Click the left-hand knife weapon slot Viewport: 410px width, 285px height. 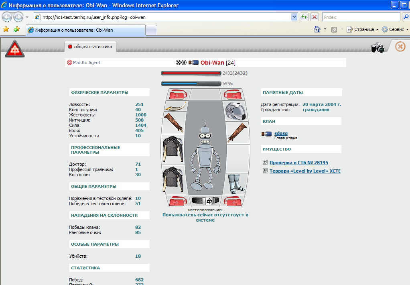(173, 123)
